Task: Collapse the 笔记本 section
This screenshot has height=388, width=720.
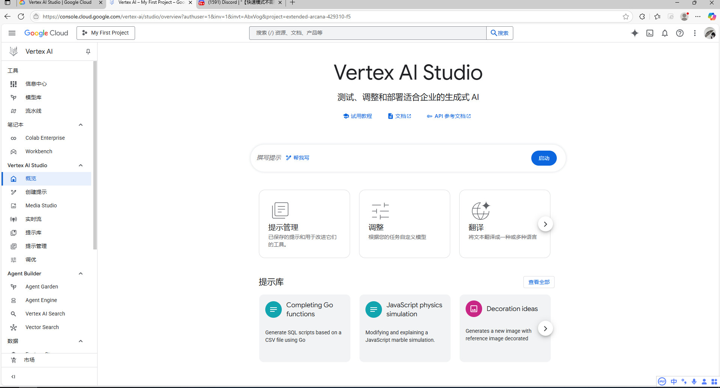Action: (x=81, y=125)
